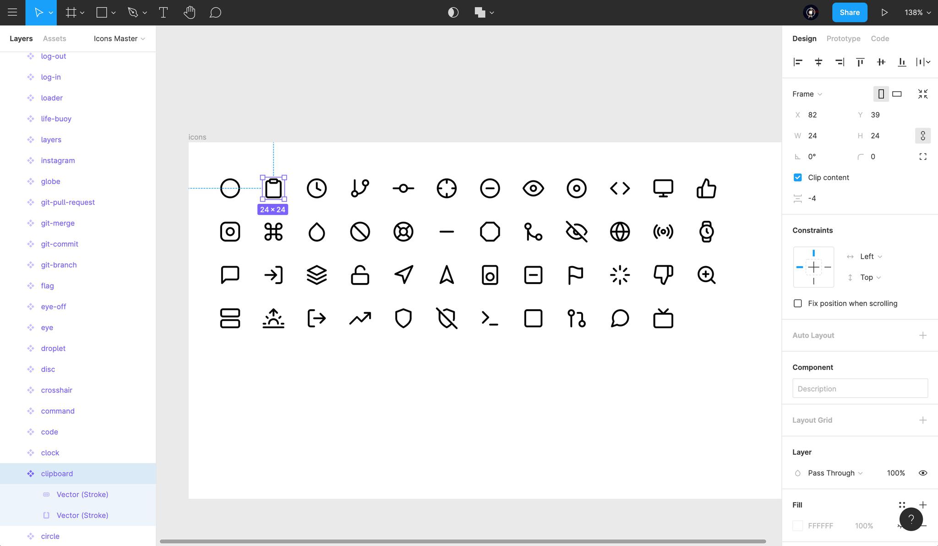
Task: Click the white fill color swatch
Action: (798, 525)
